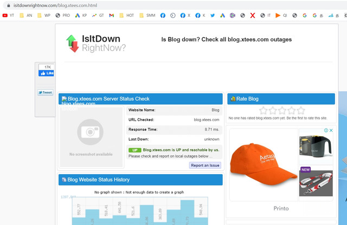Click the 17K like count
The image size is (347, 225).
tap(47, 67)
